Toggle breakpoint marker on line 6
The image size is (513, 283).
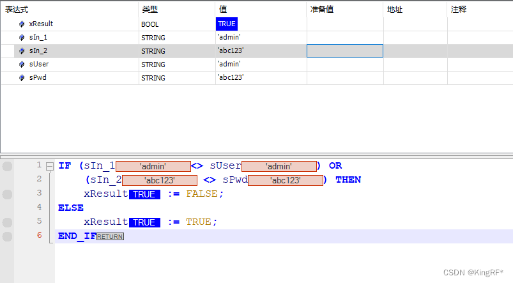pos(7,236)
